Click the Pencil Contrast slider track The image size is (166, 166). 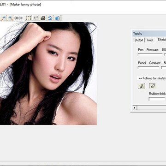tap(163, 67)
